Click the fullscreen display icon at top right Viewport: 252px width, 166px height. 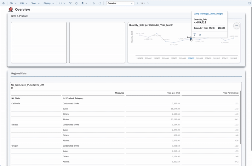249,3
